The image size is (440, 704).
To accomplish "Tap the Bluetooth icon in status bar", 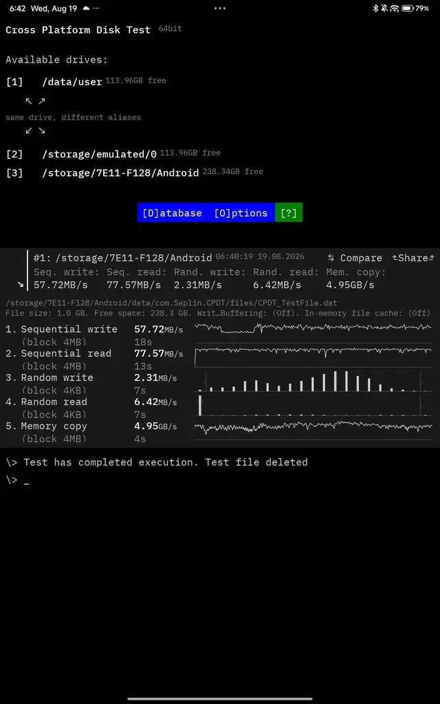I will 376,8.
